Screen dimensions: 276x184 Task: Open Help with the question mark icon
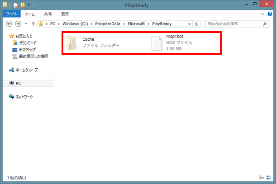pyautogui.click(x=270, y=14)
